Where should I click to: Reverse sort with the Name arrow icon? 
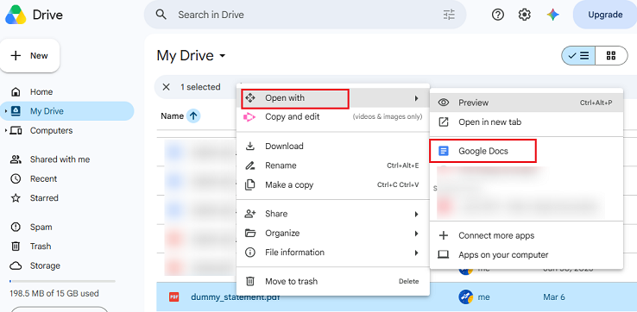click(x=193, y=116)
